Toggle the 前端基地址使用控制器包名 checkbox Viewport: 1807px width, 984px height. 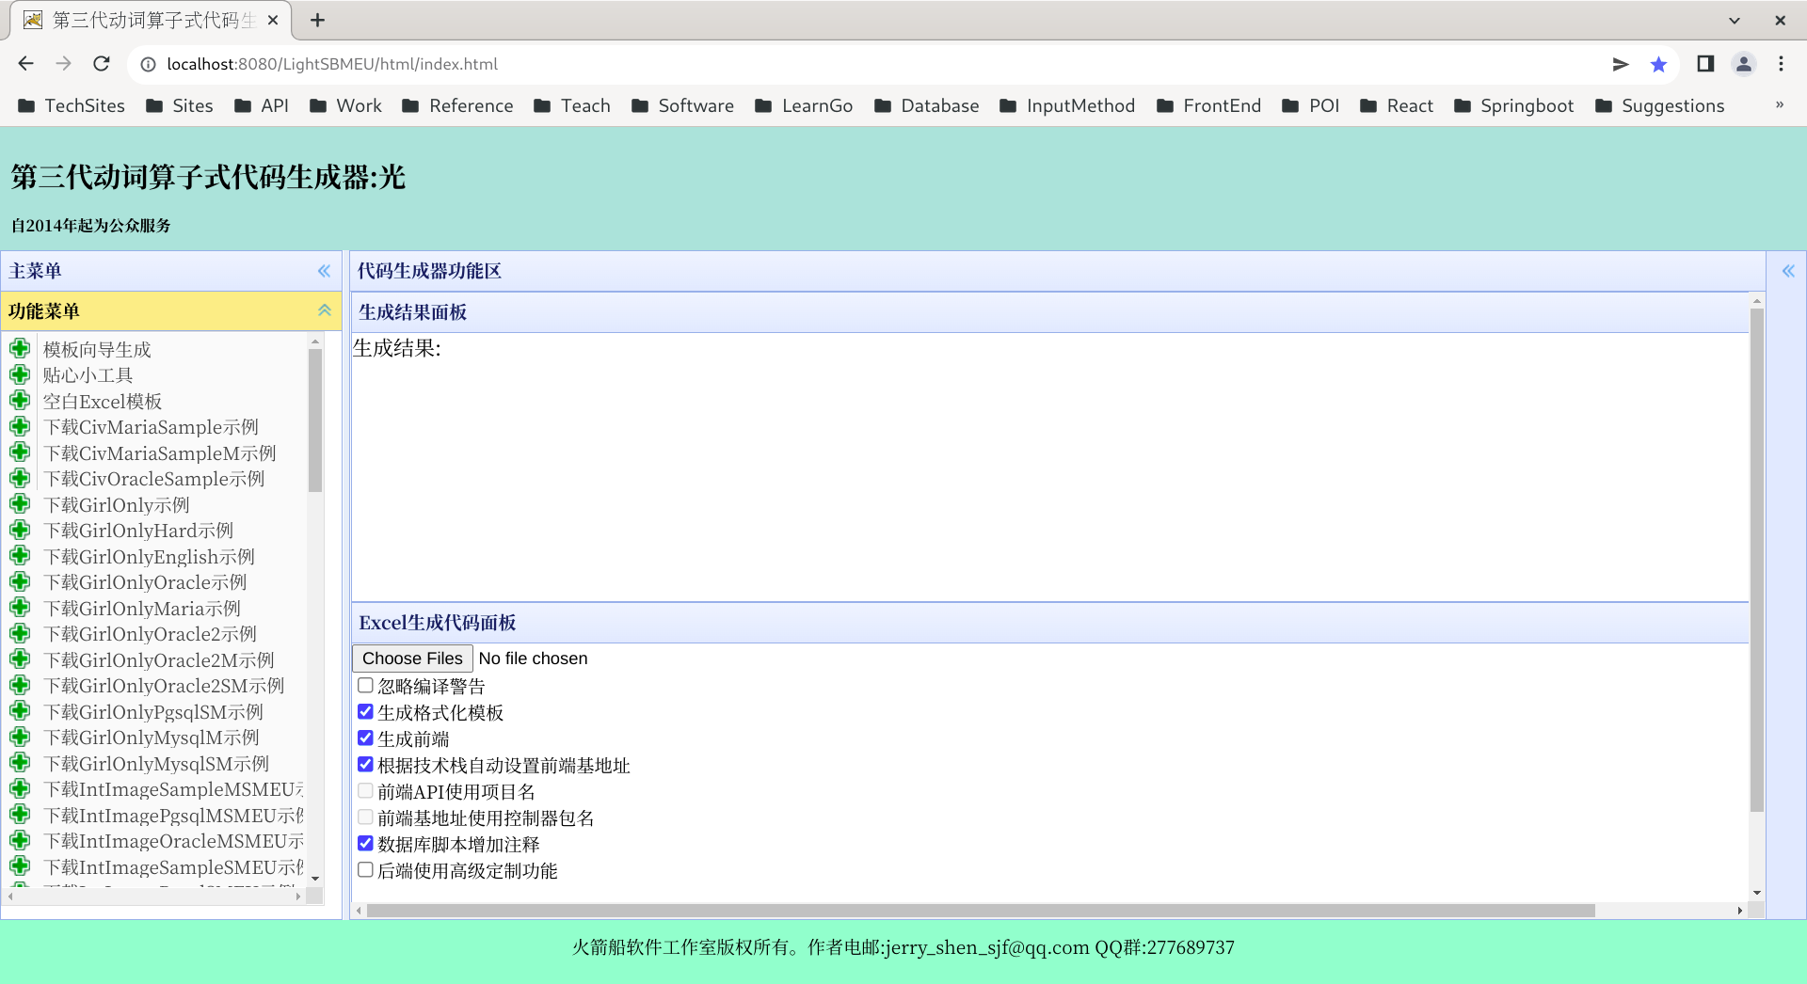365,817
